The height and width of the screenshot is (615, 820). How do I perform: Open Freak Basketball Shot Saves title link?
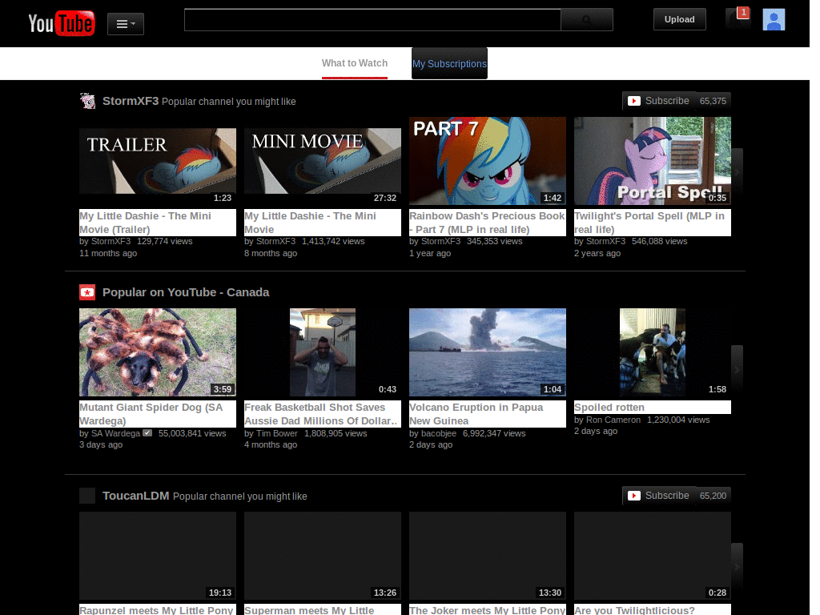click(323, 414)
